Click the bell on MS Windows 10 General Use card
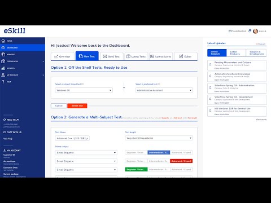This screenshot has height=203, width=271. (x=210, y=111)
